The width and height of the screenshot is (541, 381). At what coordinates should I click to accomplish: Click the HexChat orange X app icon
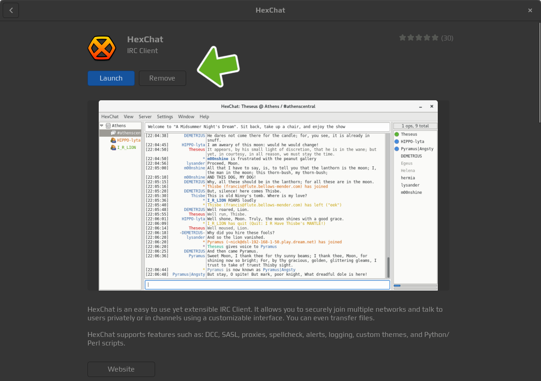[102, 48]
